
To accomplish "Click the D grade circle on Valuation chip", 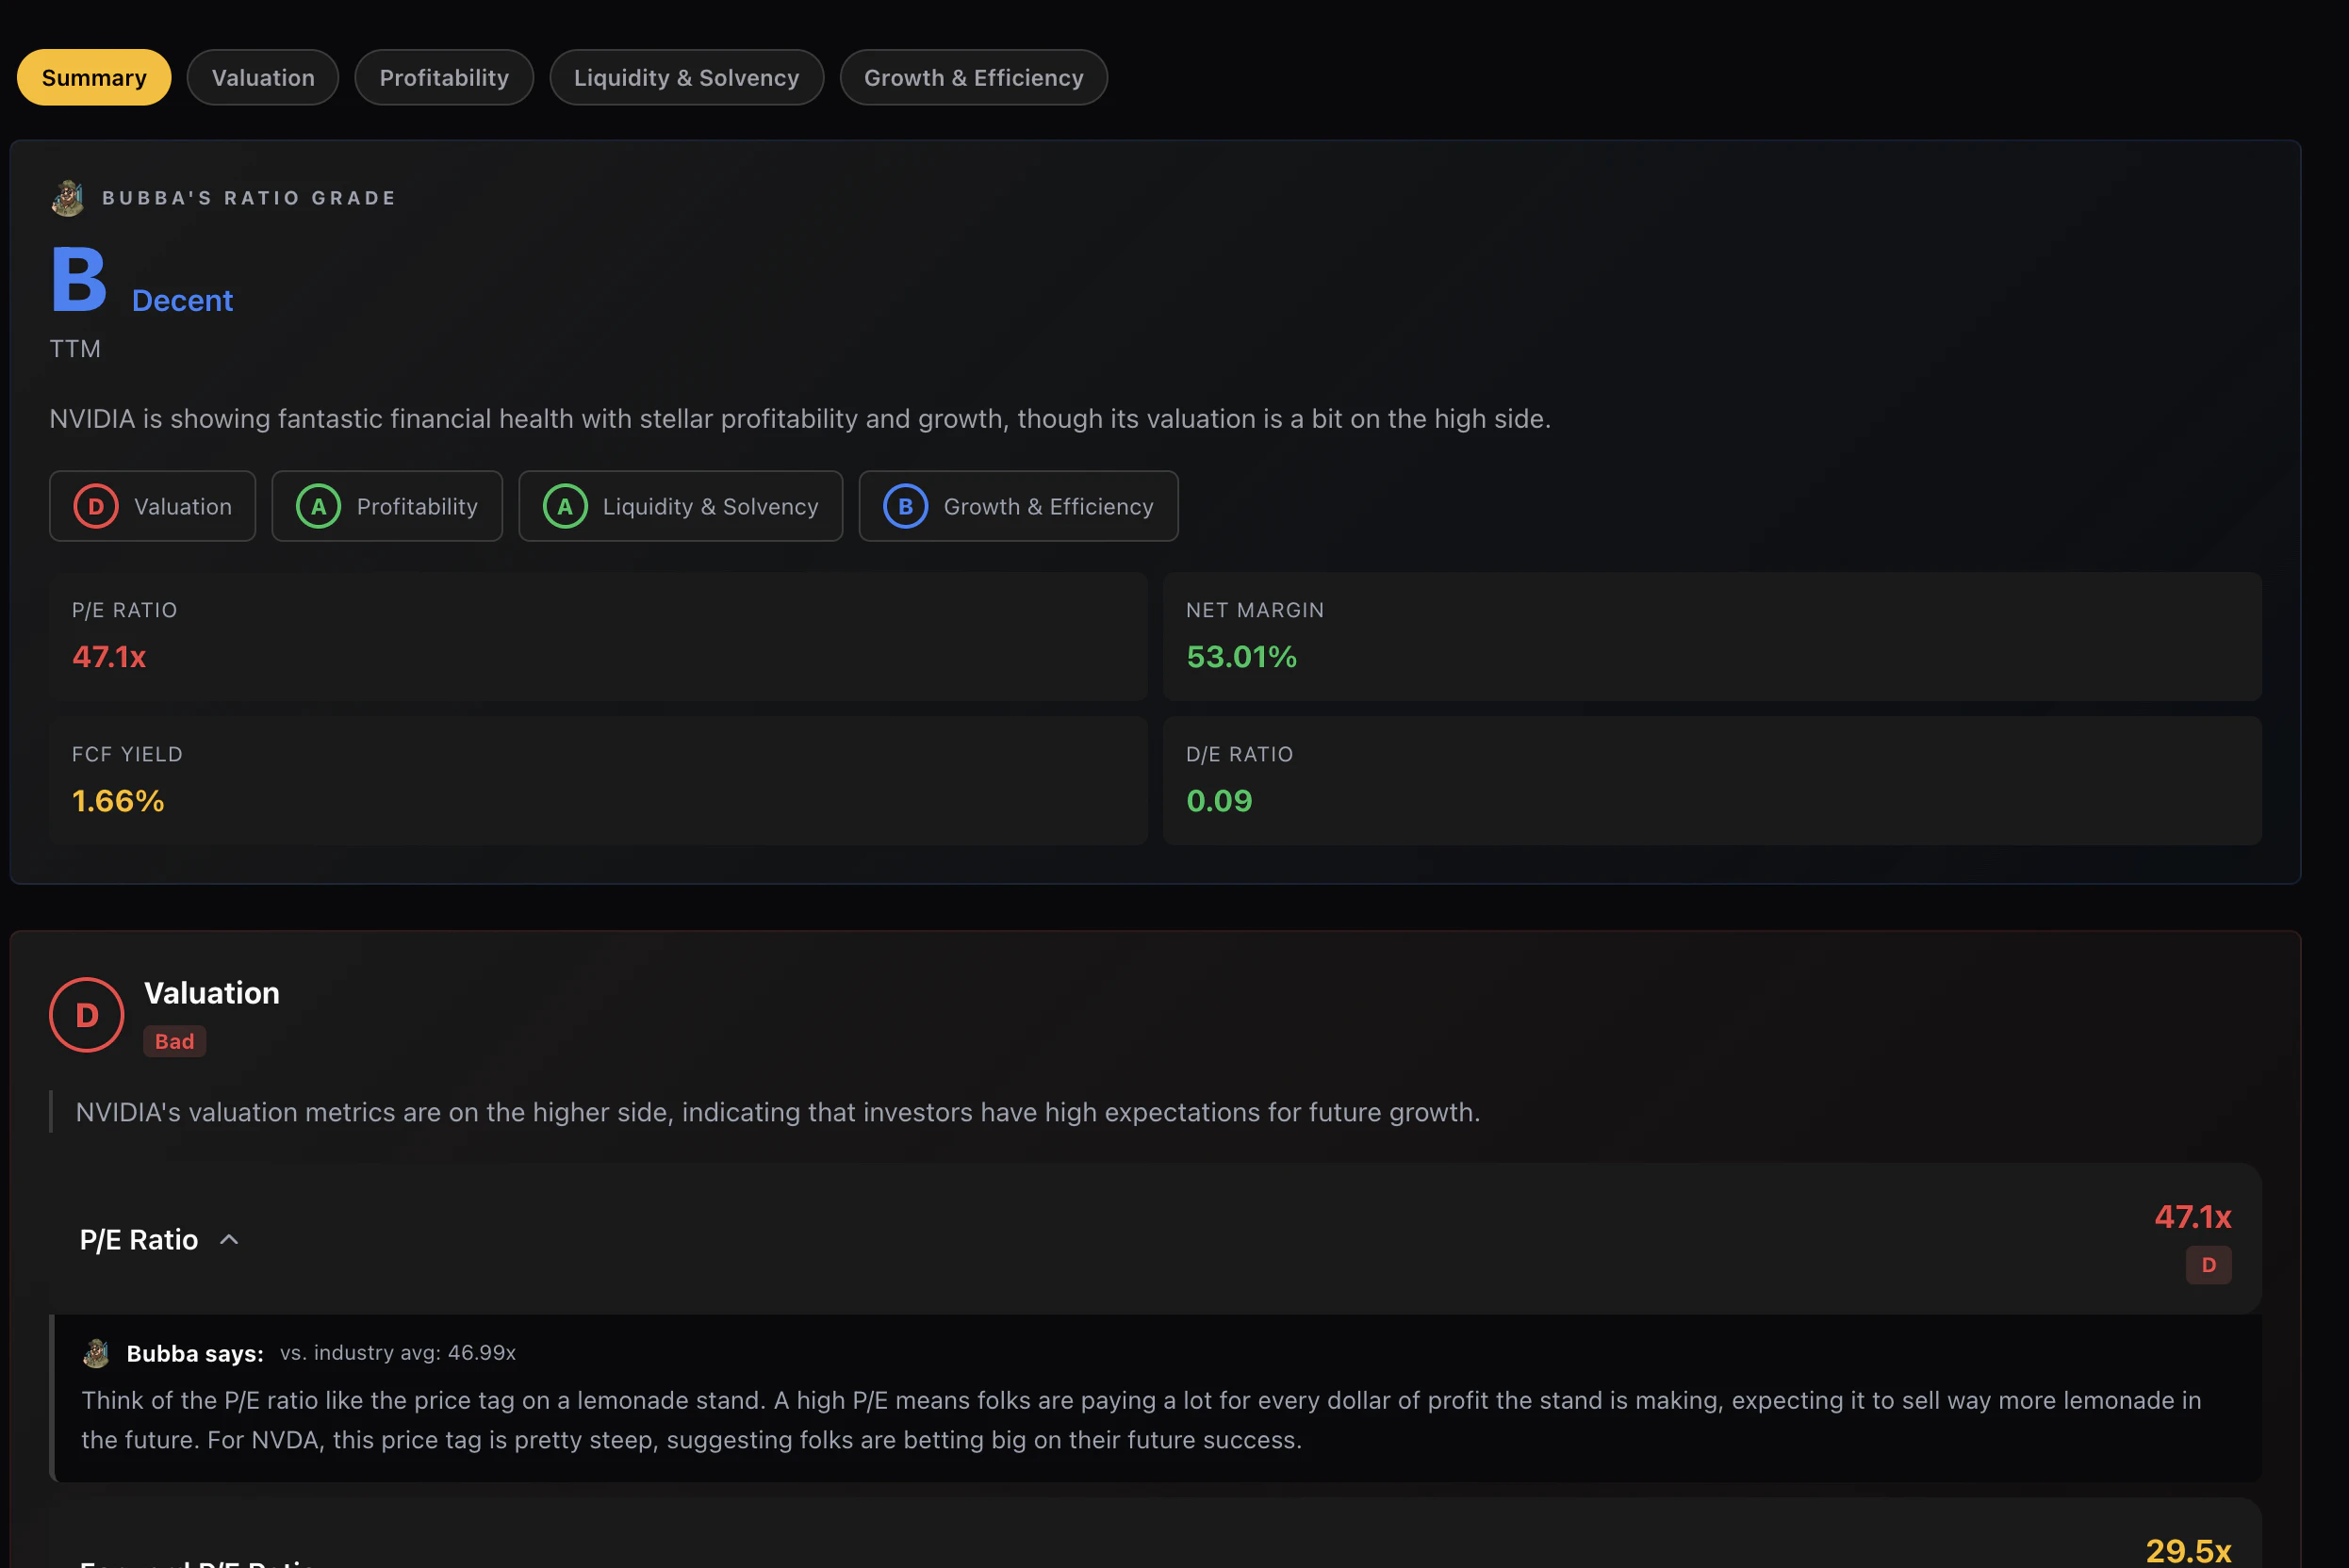I will click(96, 507).
